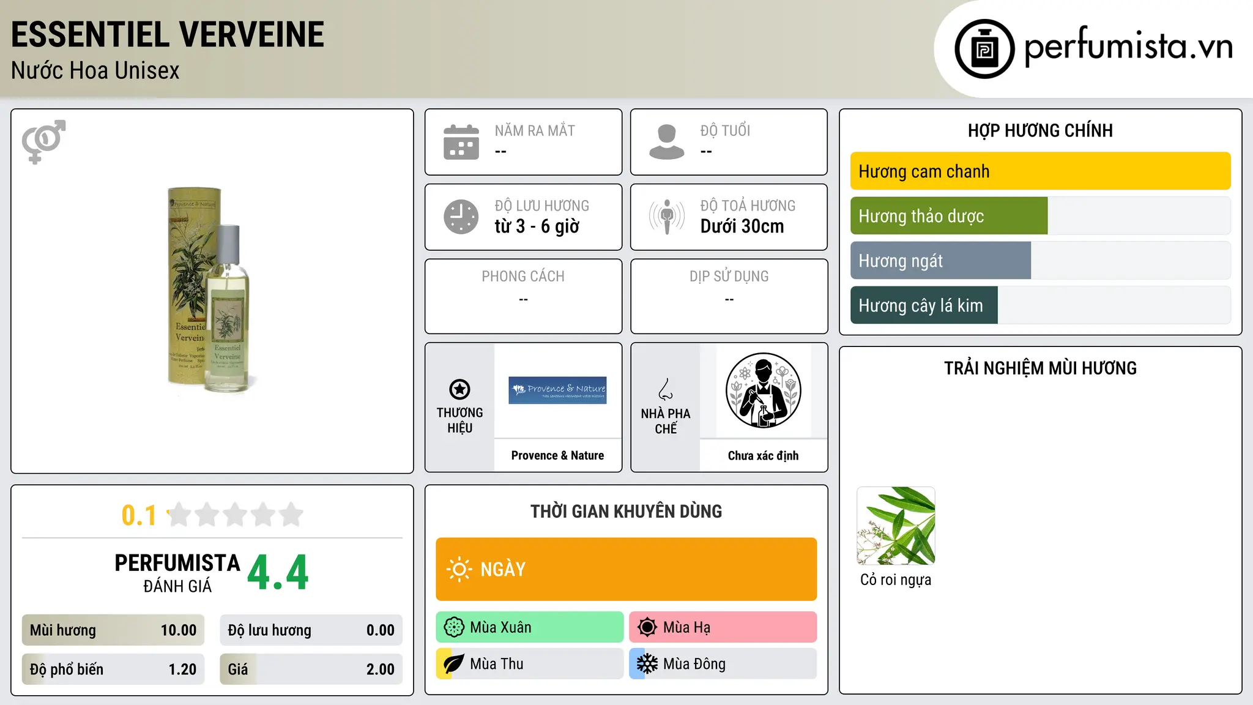This screenshot has width=1253, height=705.
Task: Select the Mùa Hạ season bar
Action: 723,627
